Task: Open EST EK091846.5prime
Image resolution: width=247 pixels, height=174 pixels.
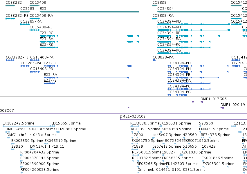Action: [218, 158]
